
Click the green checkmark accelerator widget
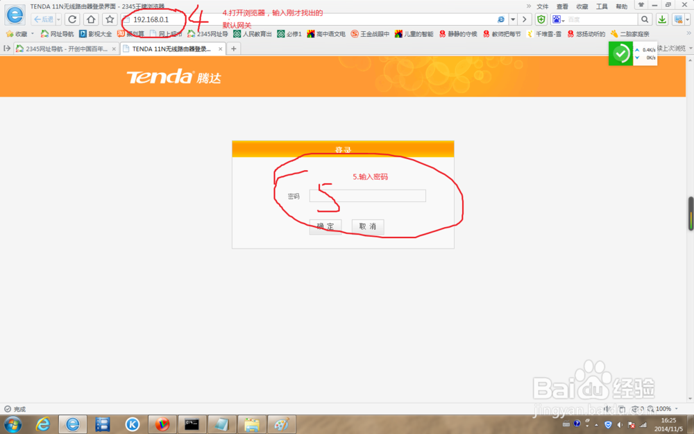click(x=620, y=53)
